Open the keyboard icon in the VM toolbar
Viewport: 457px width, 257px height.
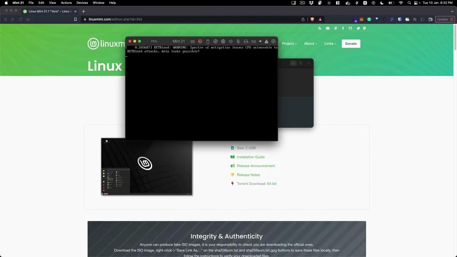pos(192,41)
